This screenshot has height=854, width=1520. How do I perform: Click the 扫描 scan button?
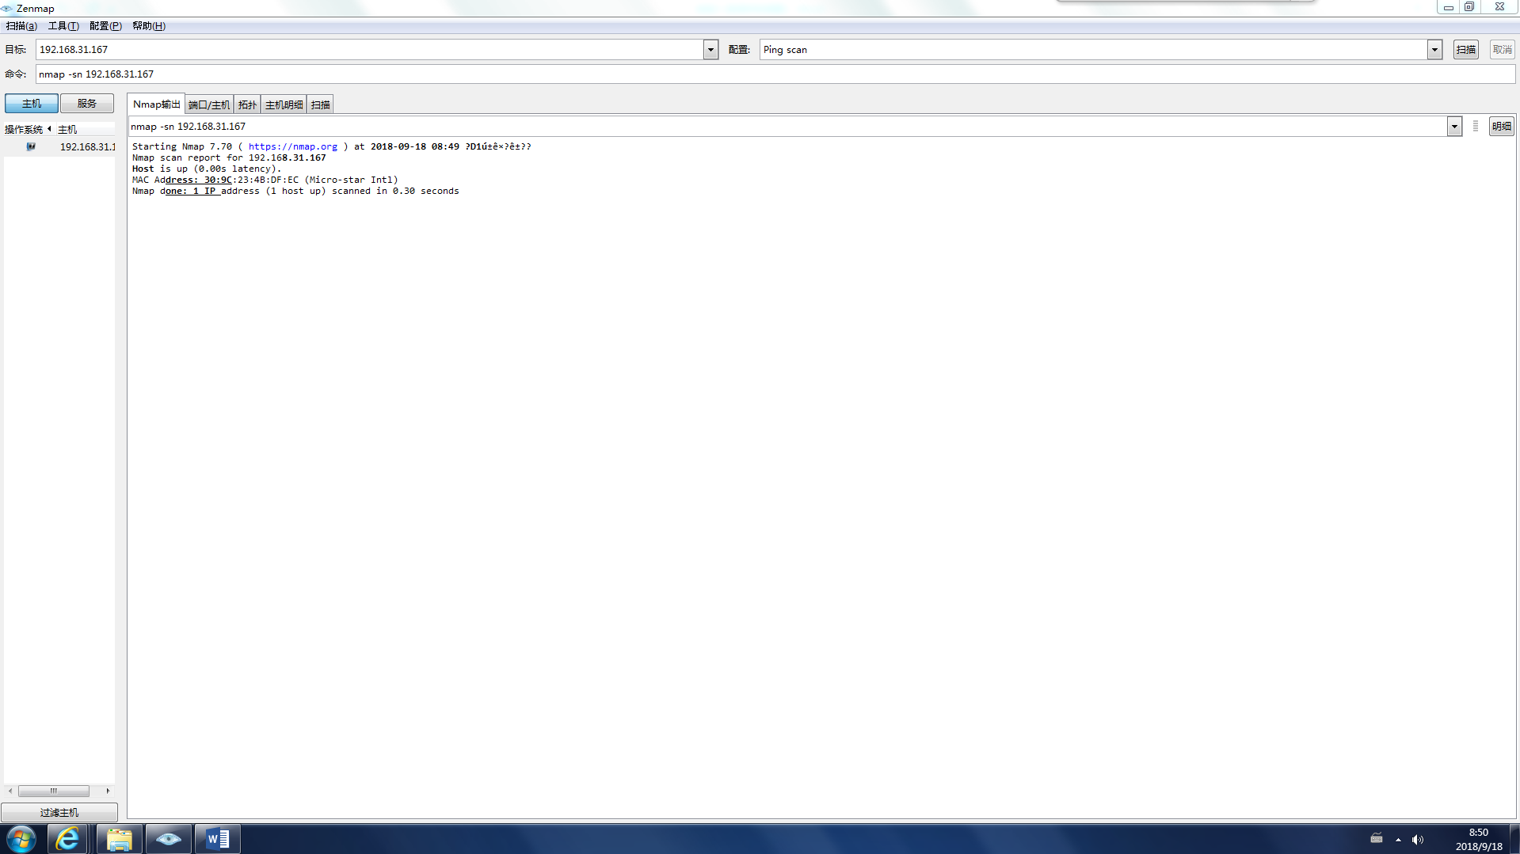click(1466, 49)
